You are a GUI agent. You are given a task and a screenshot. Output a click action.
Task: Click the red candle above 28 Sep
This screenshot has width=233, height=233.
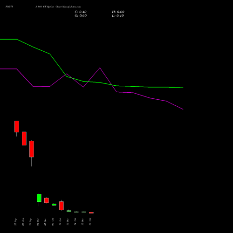[x=24, y=138]
